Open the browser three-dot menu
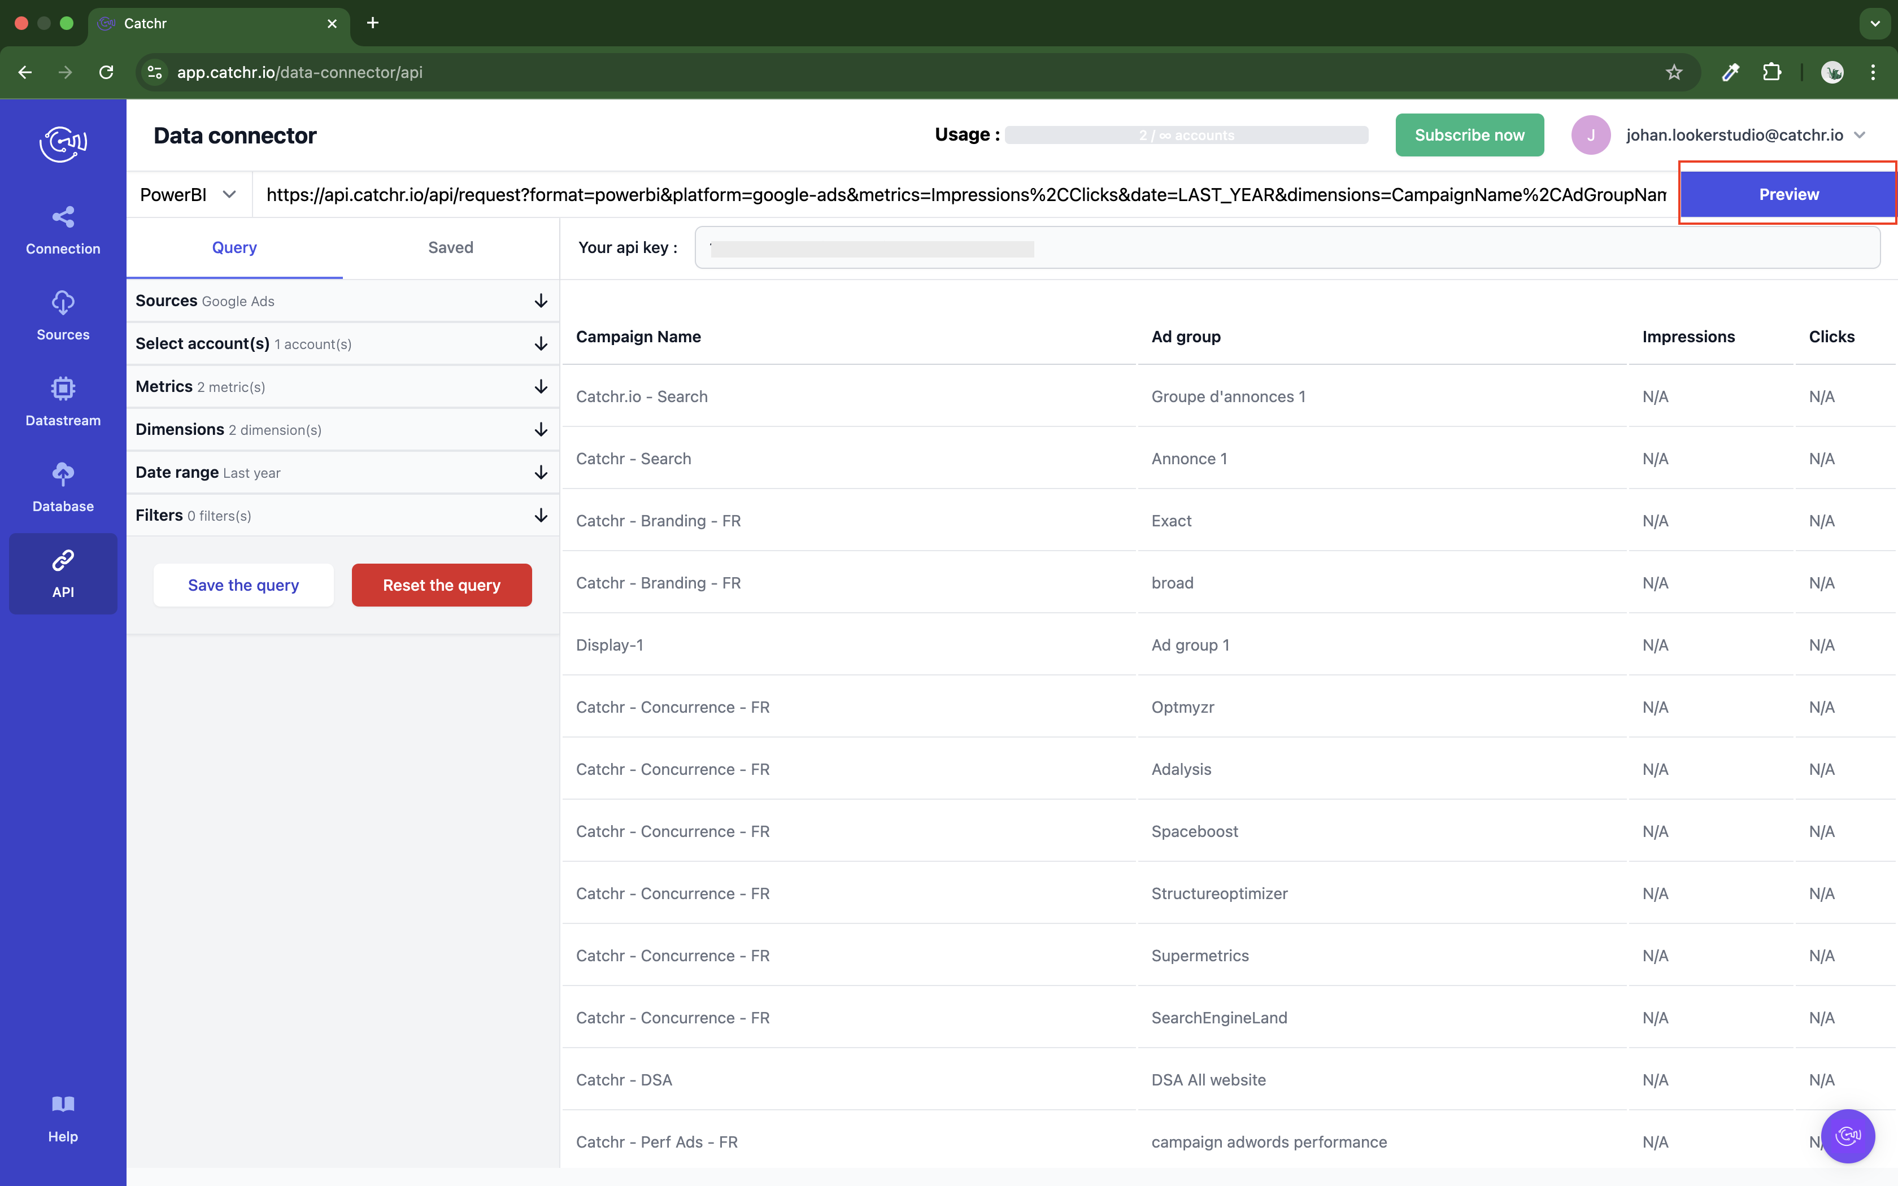 [1873, 72]
